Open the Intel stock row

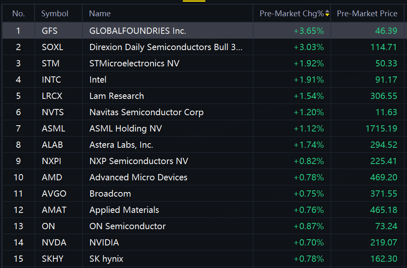203,79
